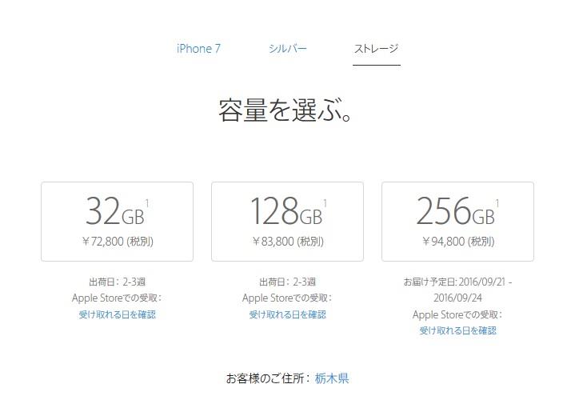Viewport: 575px width, 404px height.
Task: Click the ¥94,800 (税別) price text
Action: 458,242
